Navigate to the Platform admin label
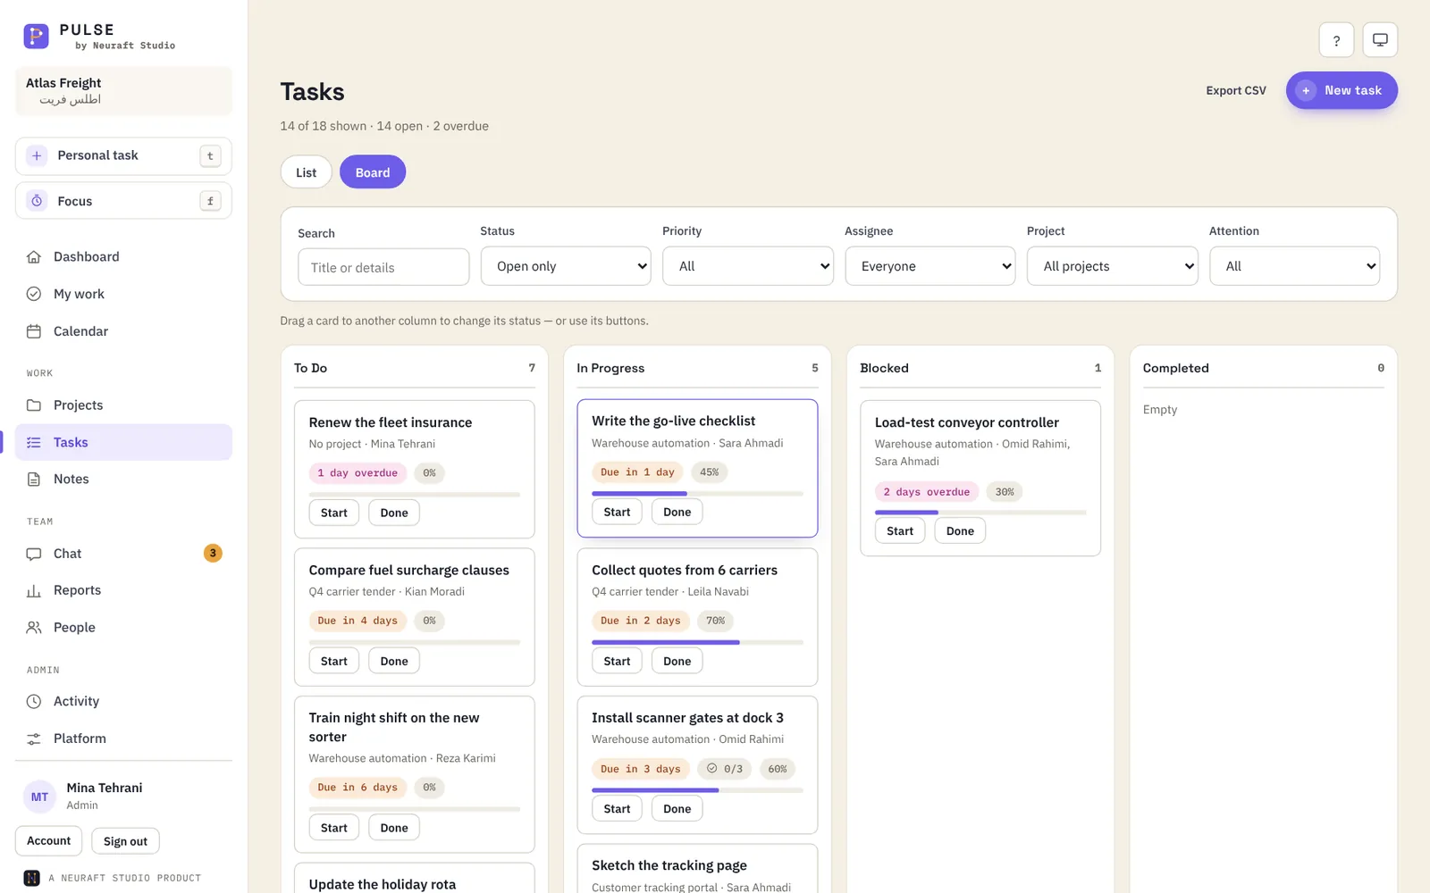1430x893 pixels. tap(80, 739)
